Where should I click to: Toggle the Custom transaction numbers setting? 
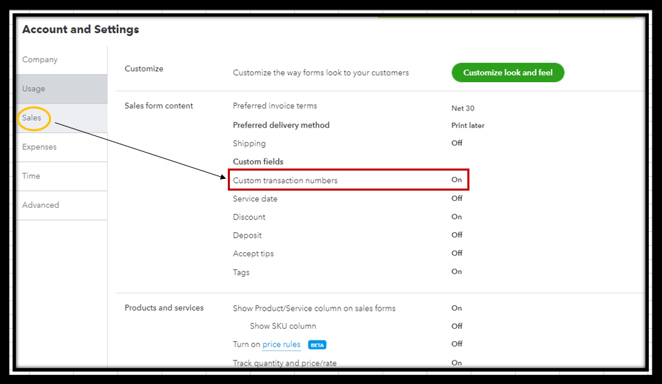[456, 180]
